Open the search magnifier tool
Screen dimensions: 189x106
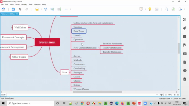click(167, 9)
